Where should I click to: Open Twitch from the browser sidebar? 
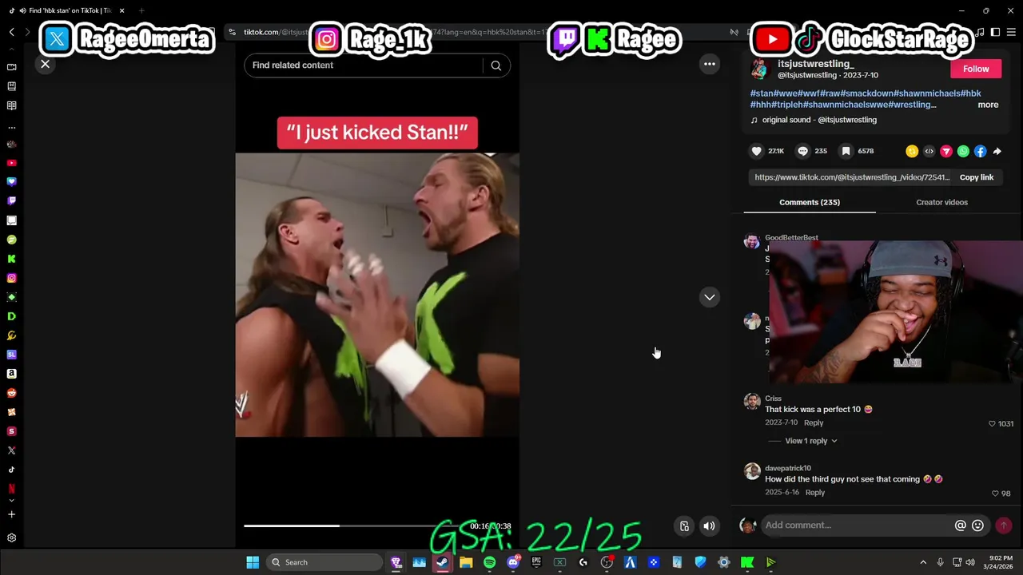11,201
